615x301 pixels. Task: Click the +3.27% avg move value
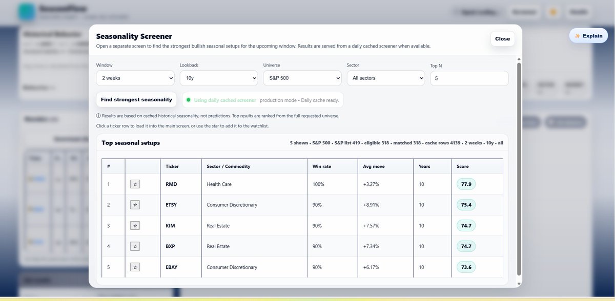[x=372, y=184]
